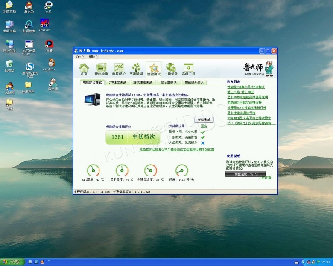Select 我的文档 desktop icon

pos(9,7)
